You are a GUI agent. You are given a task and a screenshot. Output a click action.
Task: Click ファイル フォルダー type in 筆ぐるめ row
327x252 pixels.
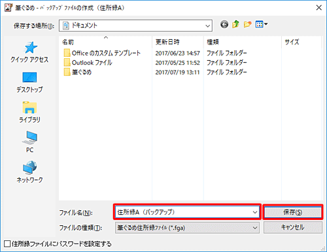pyautogui.click(x=227, y=72)
